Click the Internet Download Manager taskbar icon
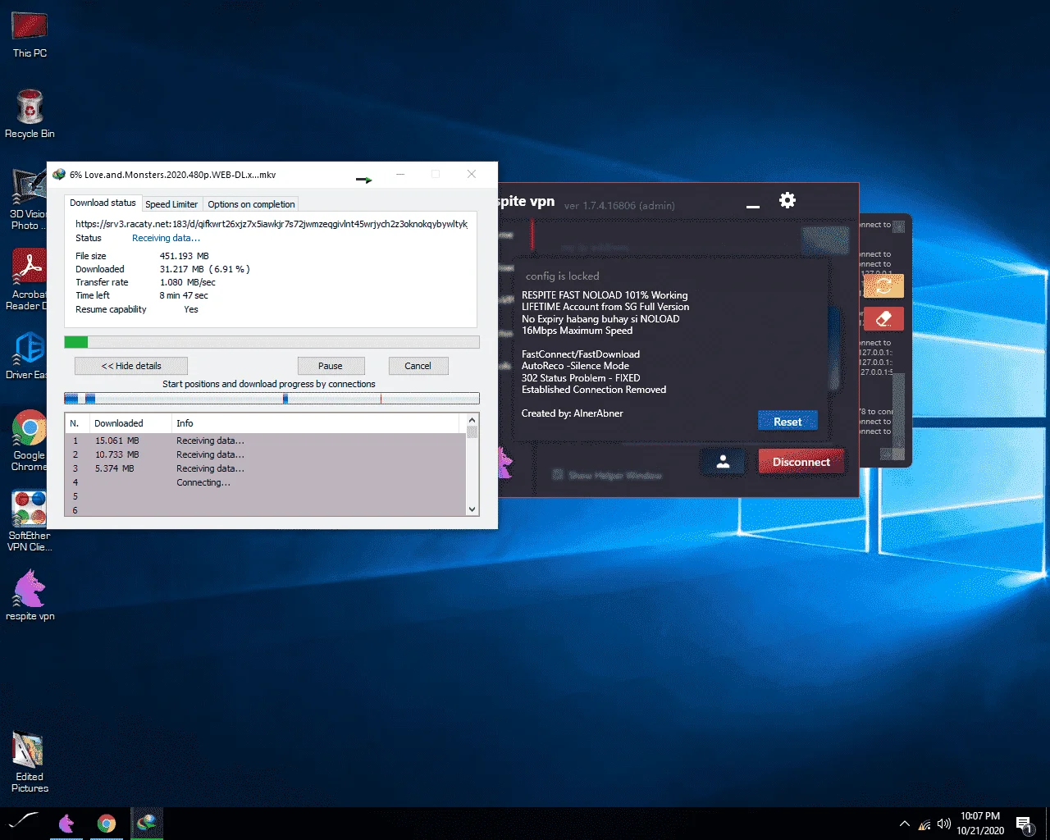Image resolution: width=1050 pixels, height=840 pixels. pyautogui.click(x=146, y=823)
